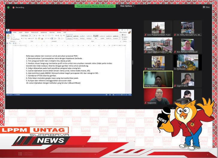Apply the Title style
The height and width of the screenshot is (158, 218).
click(x=96, y=37)
